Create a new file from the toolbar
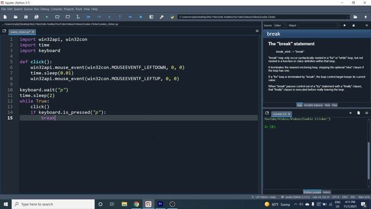This screenshot has height=209, width=371. (x=5, y=17)
